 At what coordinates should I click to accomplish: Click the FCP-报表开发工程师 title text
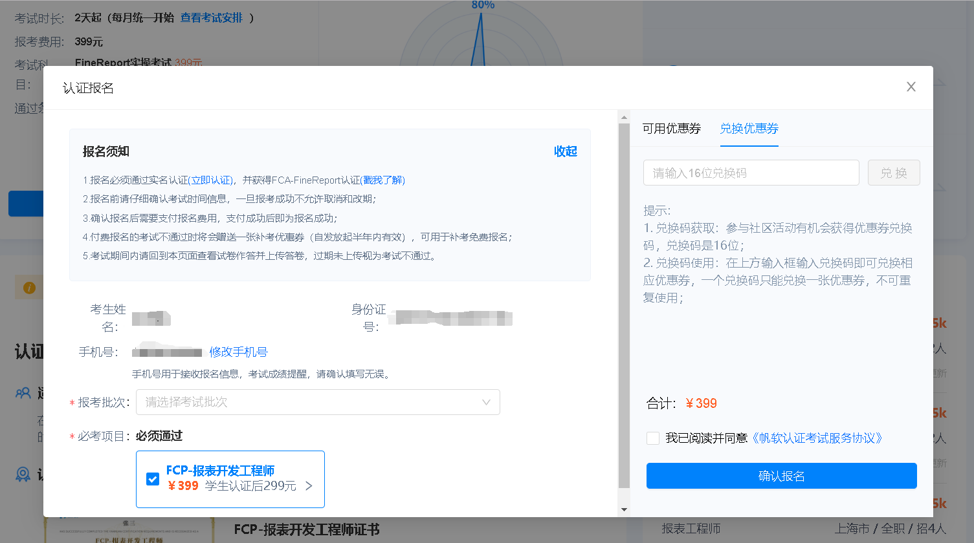220,471
